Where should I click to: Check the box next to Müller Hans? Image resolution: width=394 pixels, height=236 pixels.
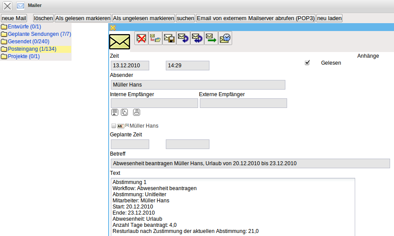pos(114,126)
